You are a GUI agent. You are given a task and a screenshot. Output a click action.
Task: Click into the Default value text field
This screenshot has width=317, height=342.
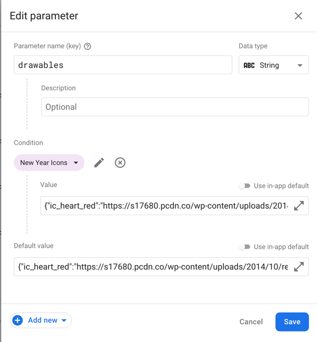click(153, 267)
